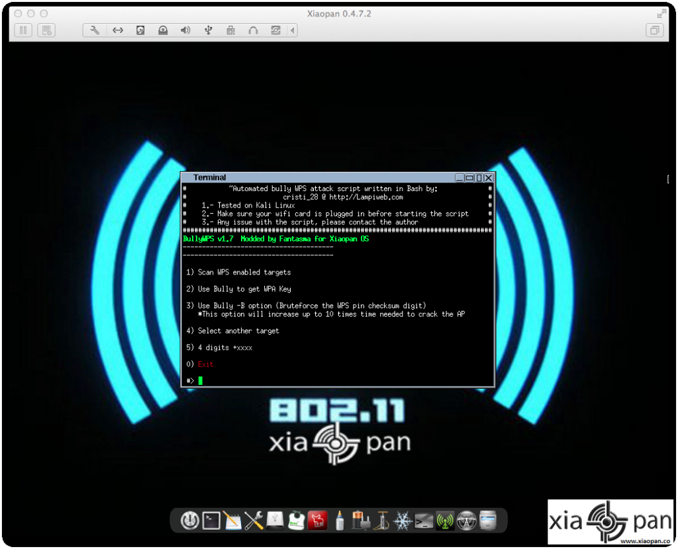Click the USB devices toolbar icon
The height and width of the screenshot is (549, 678).
tap(208, 30)
